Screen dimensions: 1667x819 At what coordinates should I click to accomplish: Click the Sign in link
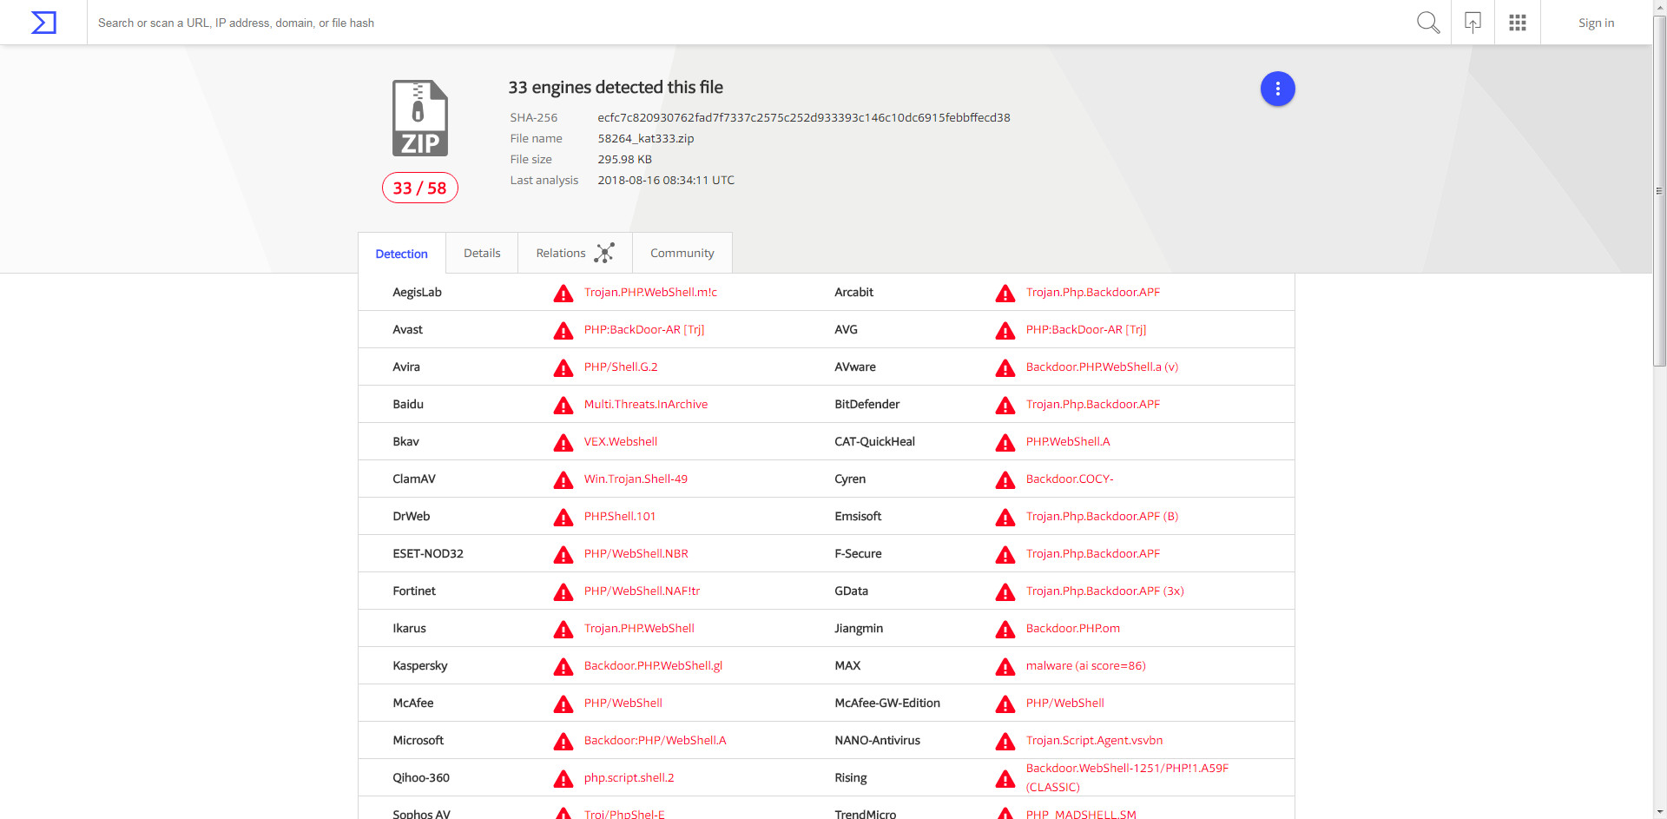pyautogui.click(x=1596, y=23)
